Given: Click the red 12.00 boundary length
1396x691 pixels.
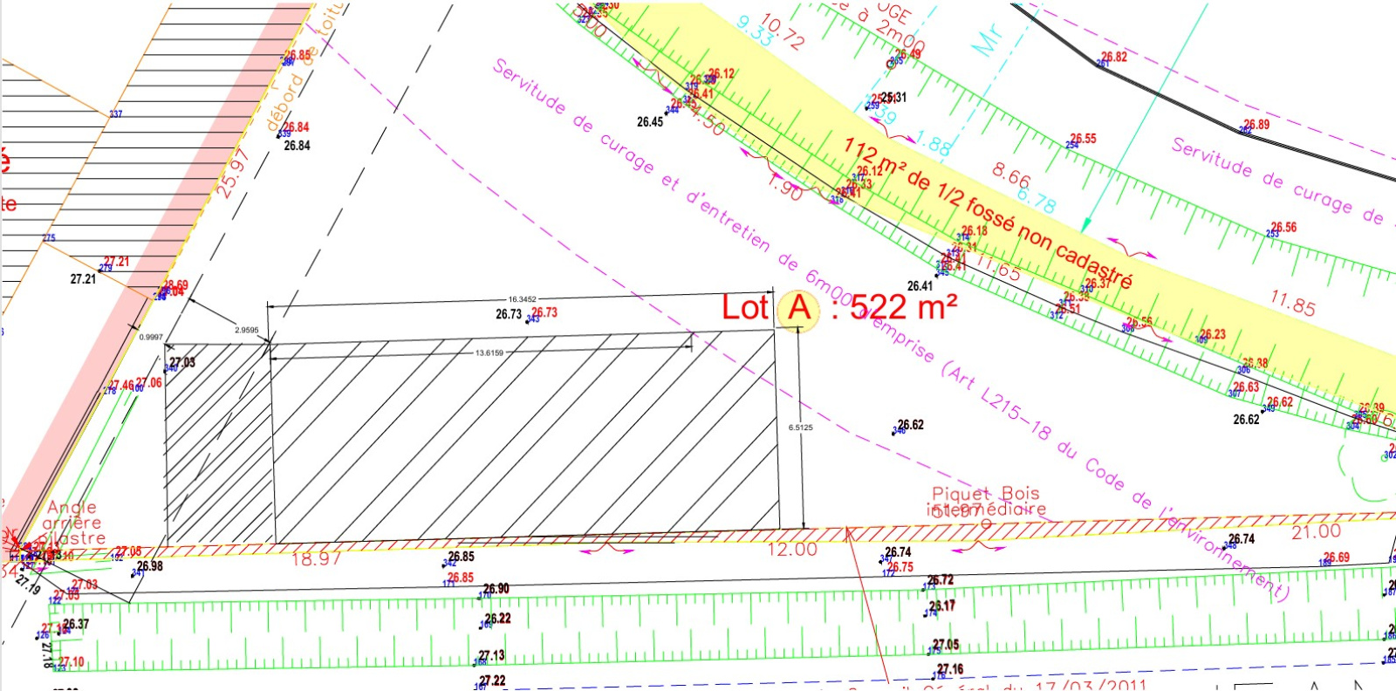Looking at the screenshot, I should [x=792, y=550].
